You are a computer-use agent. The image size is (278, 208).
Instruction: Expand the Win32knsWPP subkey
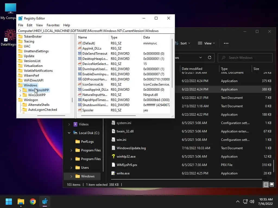point(20,90)
